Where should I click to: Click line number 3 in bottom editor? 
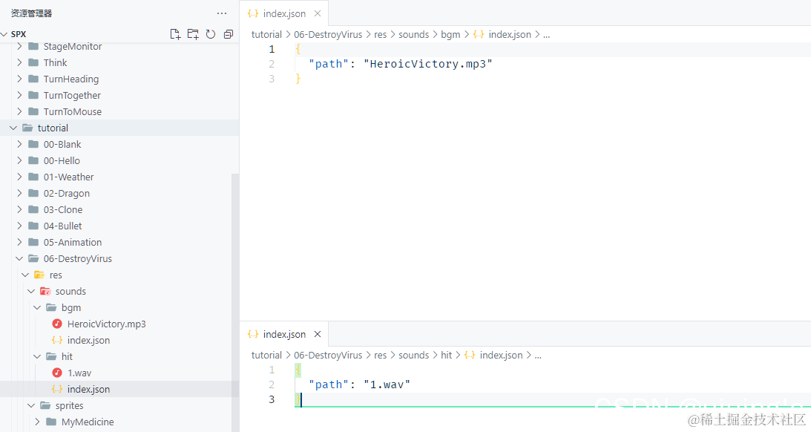pyautogui.click(x=272, y=399)
